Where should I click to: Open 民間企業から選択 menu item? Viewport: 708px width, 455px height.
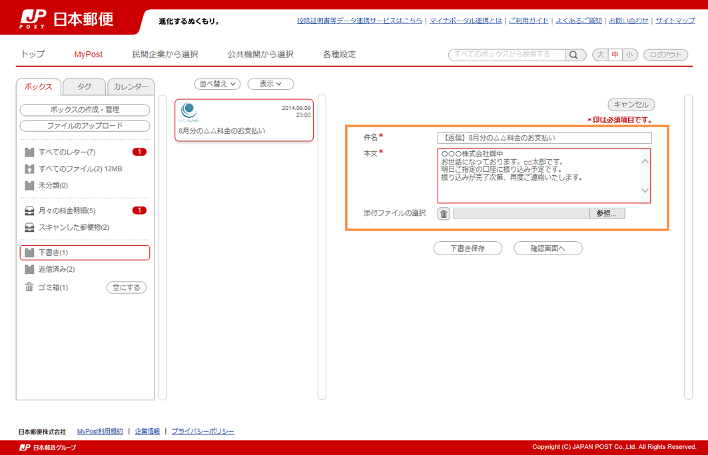(165, 54)
